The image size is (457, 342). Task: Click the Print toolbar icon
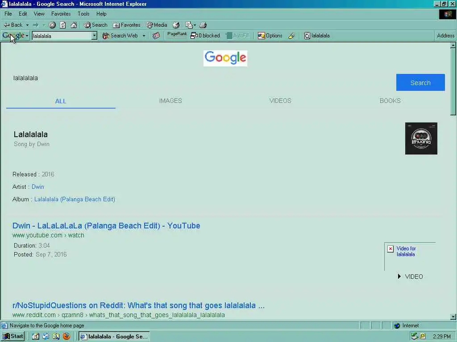(x=203, y=25)
